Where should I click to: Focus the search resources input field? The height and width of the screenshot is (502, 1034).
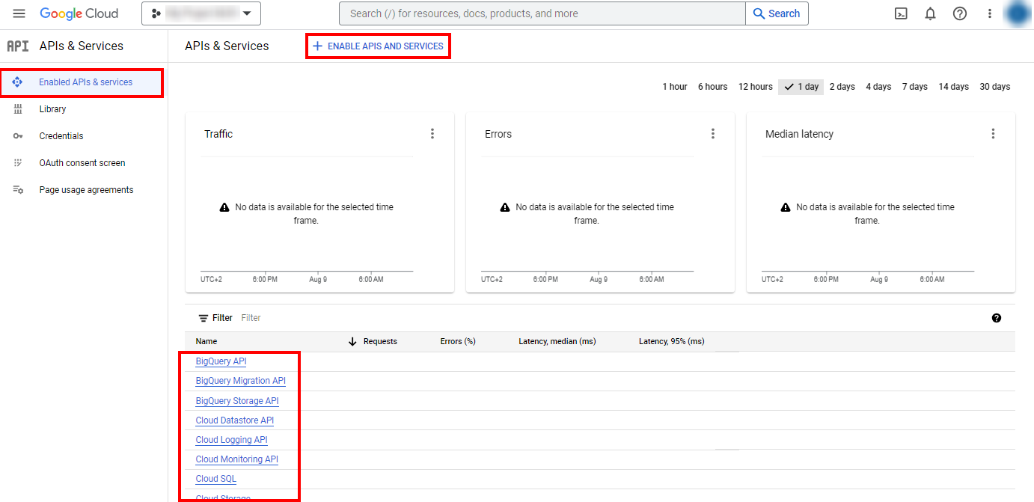542,13
